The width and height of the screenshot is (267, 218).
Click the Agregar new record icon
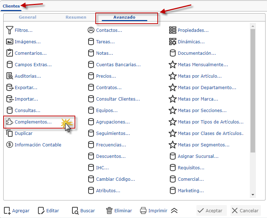point(7,210)
